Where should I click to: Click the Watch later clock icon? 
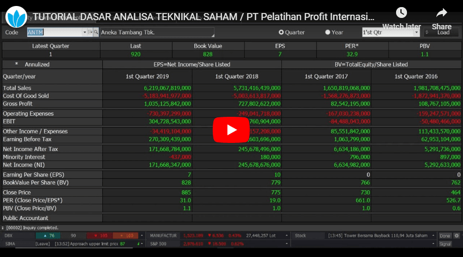pos(402,13)
